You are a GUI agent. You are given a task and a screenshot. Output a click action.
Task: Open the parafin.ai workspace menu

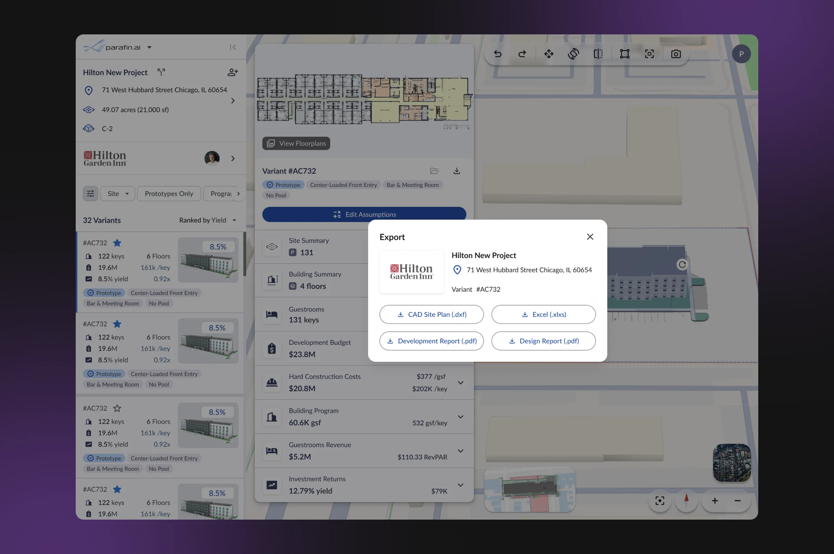tap(149, 47)
